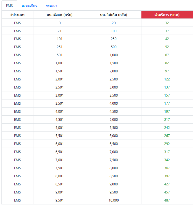Click the red ค่าบริการ (บาท) column header
Viewport: 195px width, 205px height.
tap(167, 15)
